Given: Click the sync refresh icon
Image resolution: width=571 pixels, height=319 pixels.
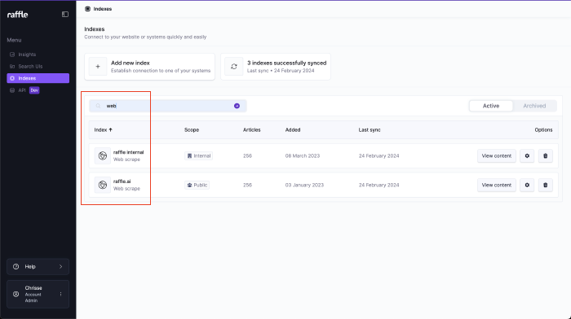Looking at the screenshot, I should [x=234, y=67].
